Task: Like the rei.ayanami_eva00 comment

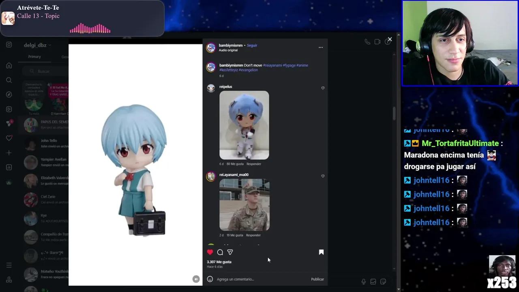Action: click(x=323, y=176)
